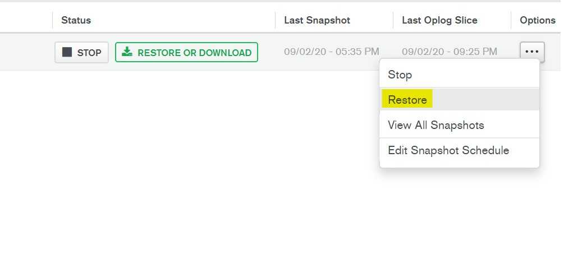573x268 pixels.
Task: Select the 09/02/20 - 05:35 PM snapshot timestamp
Action: point(332,52)
